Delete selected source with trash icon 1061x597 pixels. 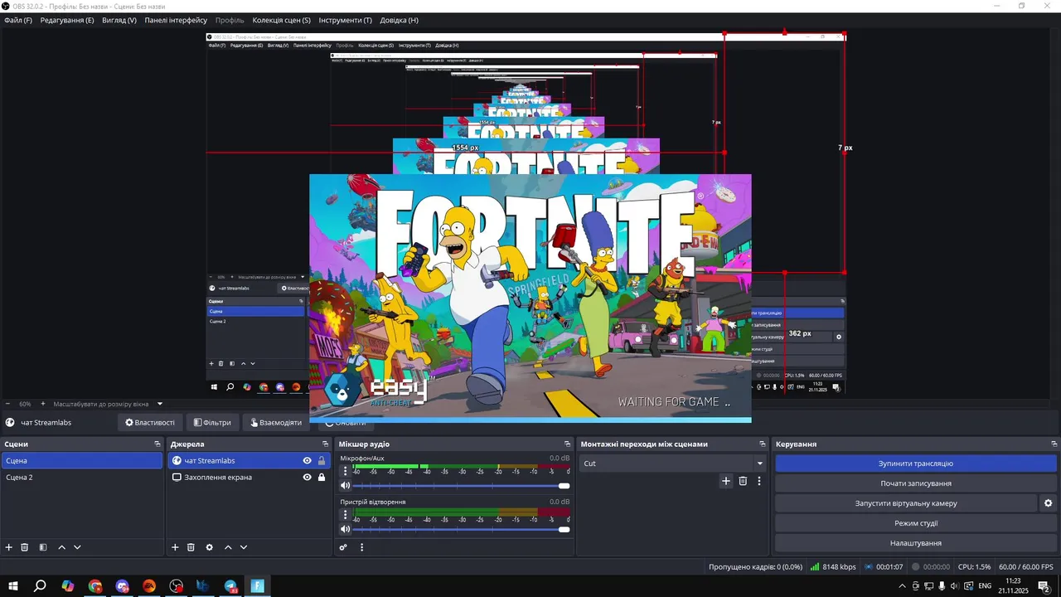click(x=191, y=547)
